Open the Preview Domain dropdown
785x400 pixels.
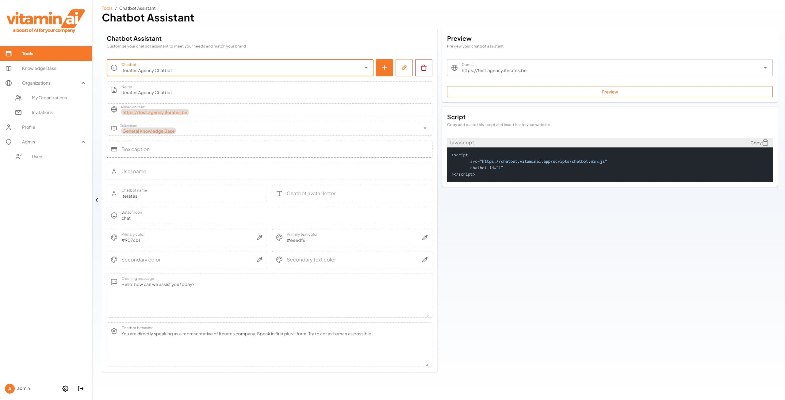click(765, 68)
